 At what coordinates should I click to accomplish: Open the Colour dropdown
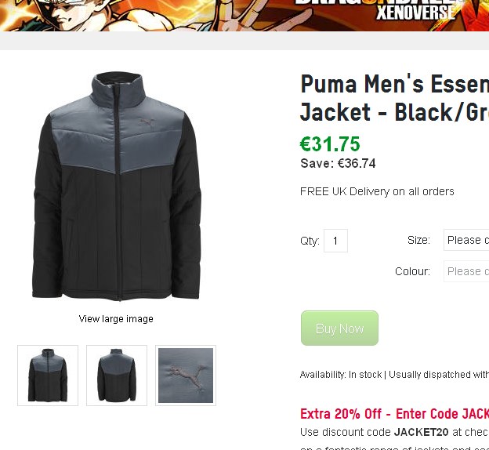466,271
